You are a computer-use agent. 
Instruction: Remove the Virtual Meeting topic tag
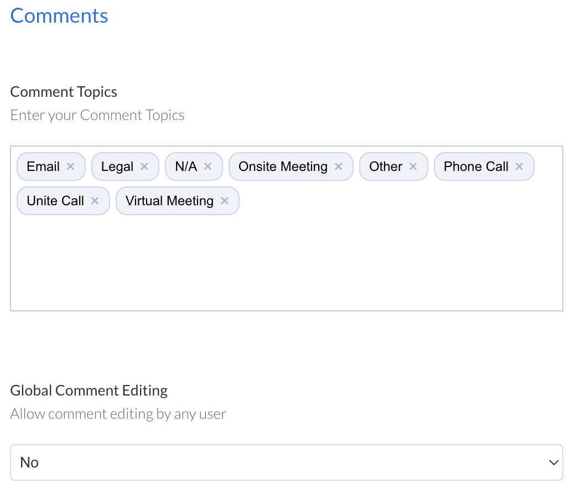[x=224, y=201]
